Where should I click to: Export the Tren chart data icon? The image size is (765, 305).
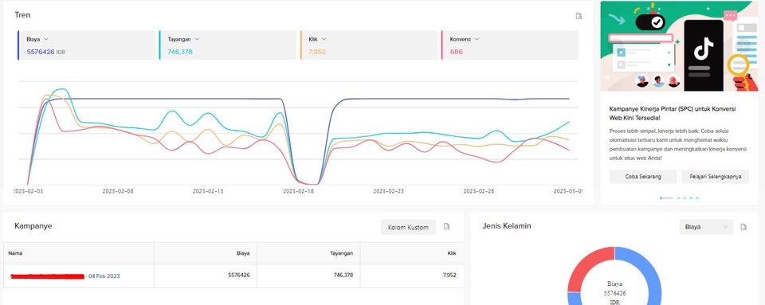pos(579,16)
